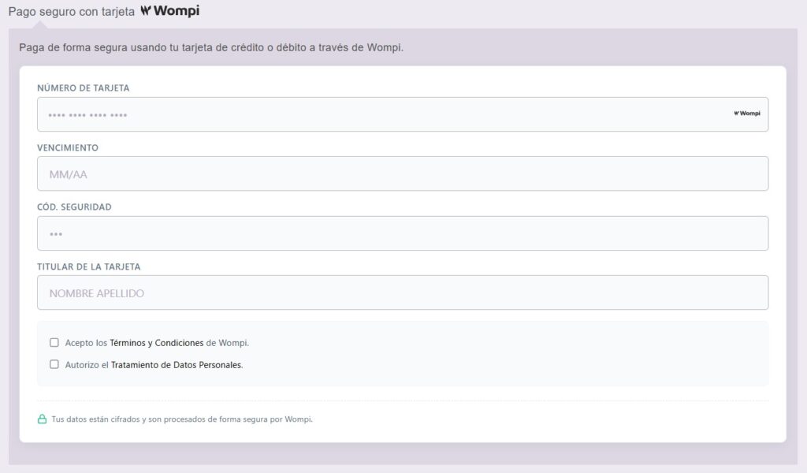This screenshot has height=473, width=807.
Task: Select the 'Pago seguro con tarjeta' payment heading
Action: pyautogui.click(x=72, y=11)
